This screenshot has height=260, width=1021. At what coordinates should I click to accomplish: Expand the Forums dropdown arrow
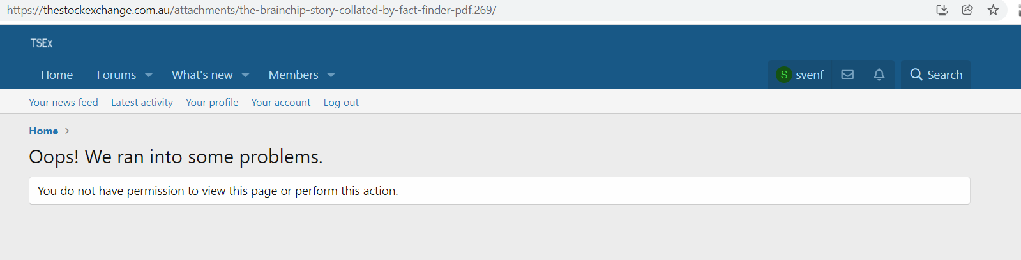click(149, 75)
